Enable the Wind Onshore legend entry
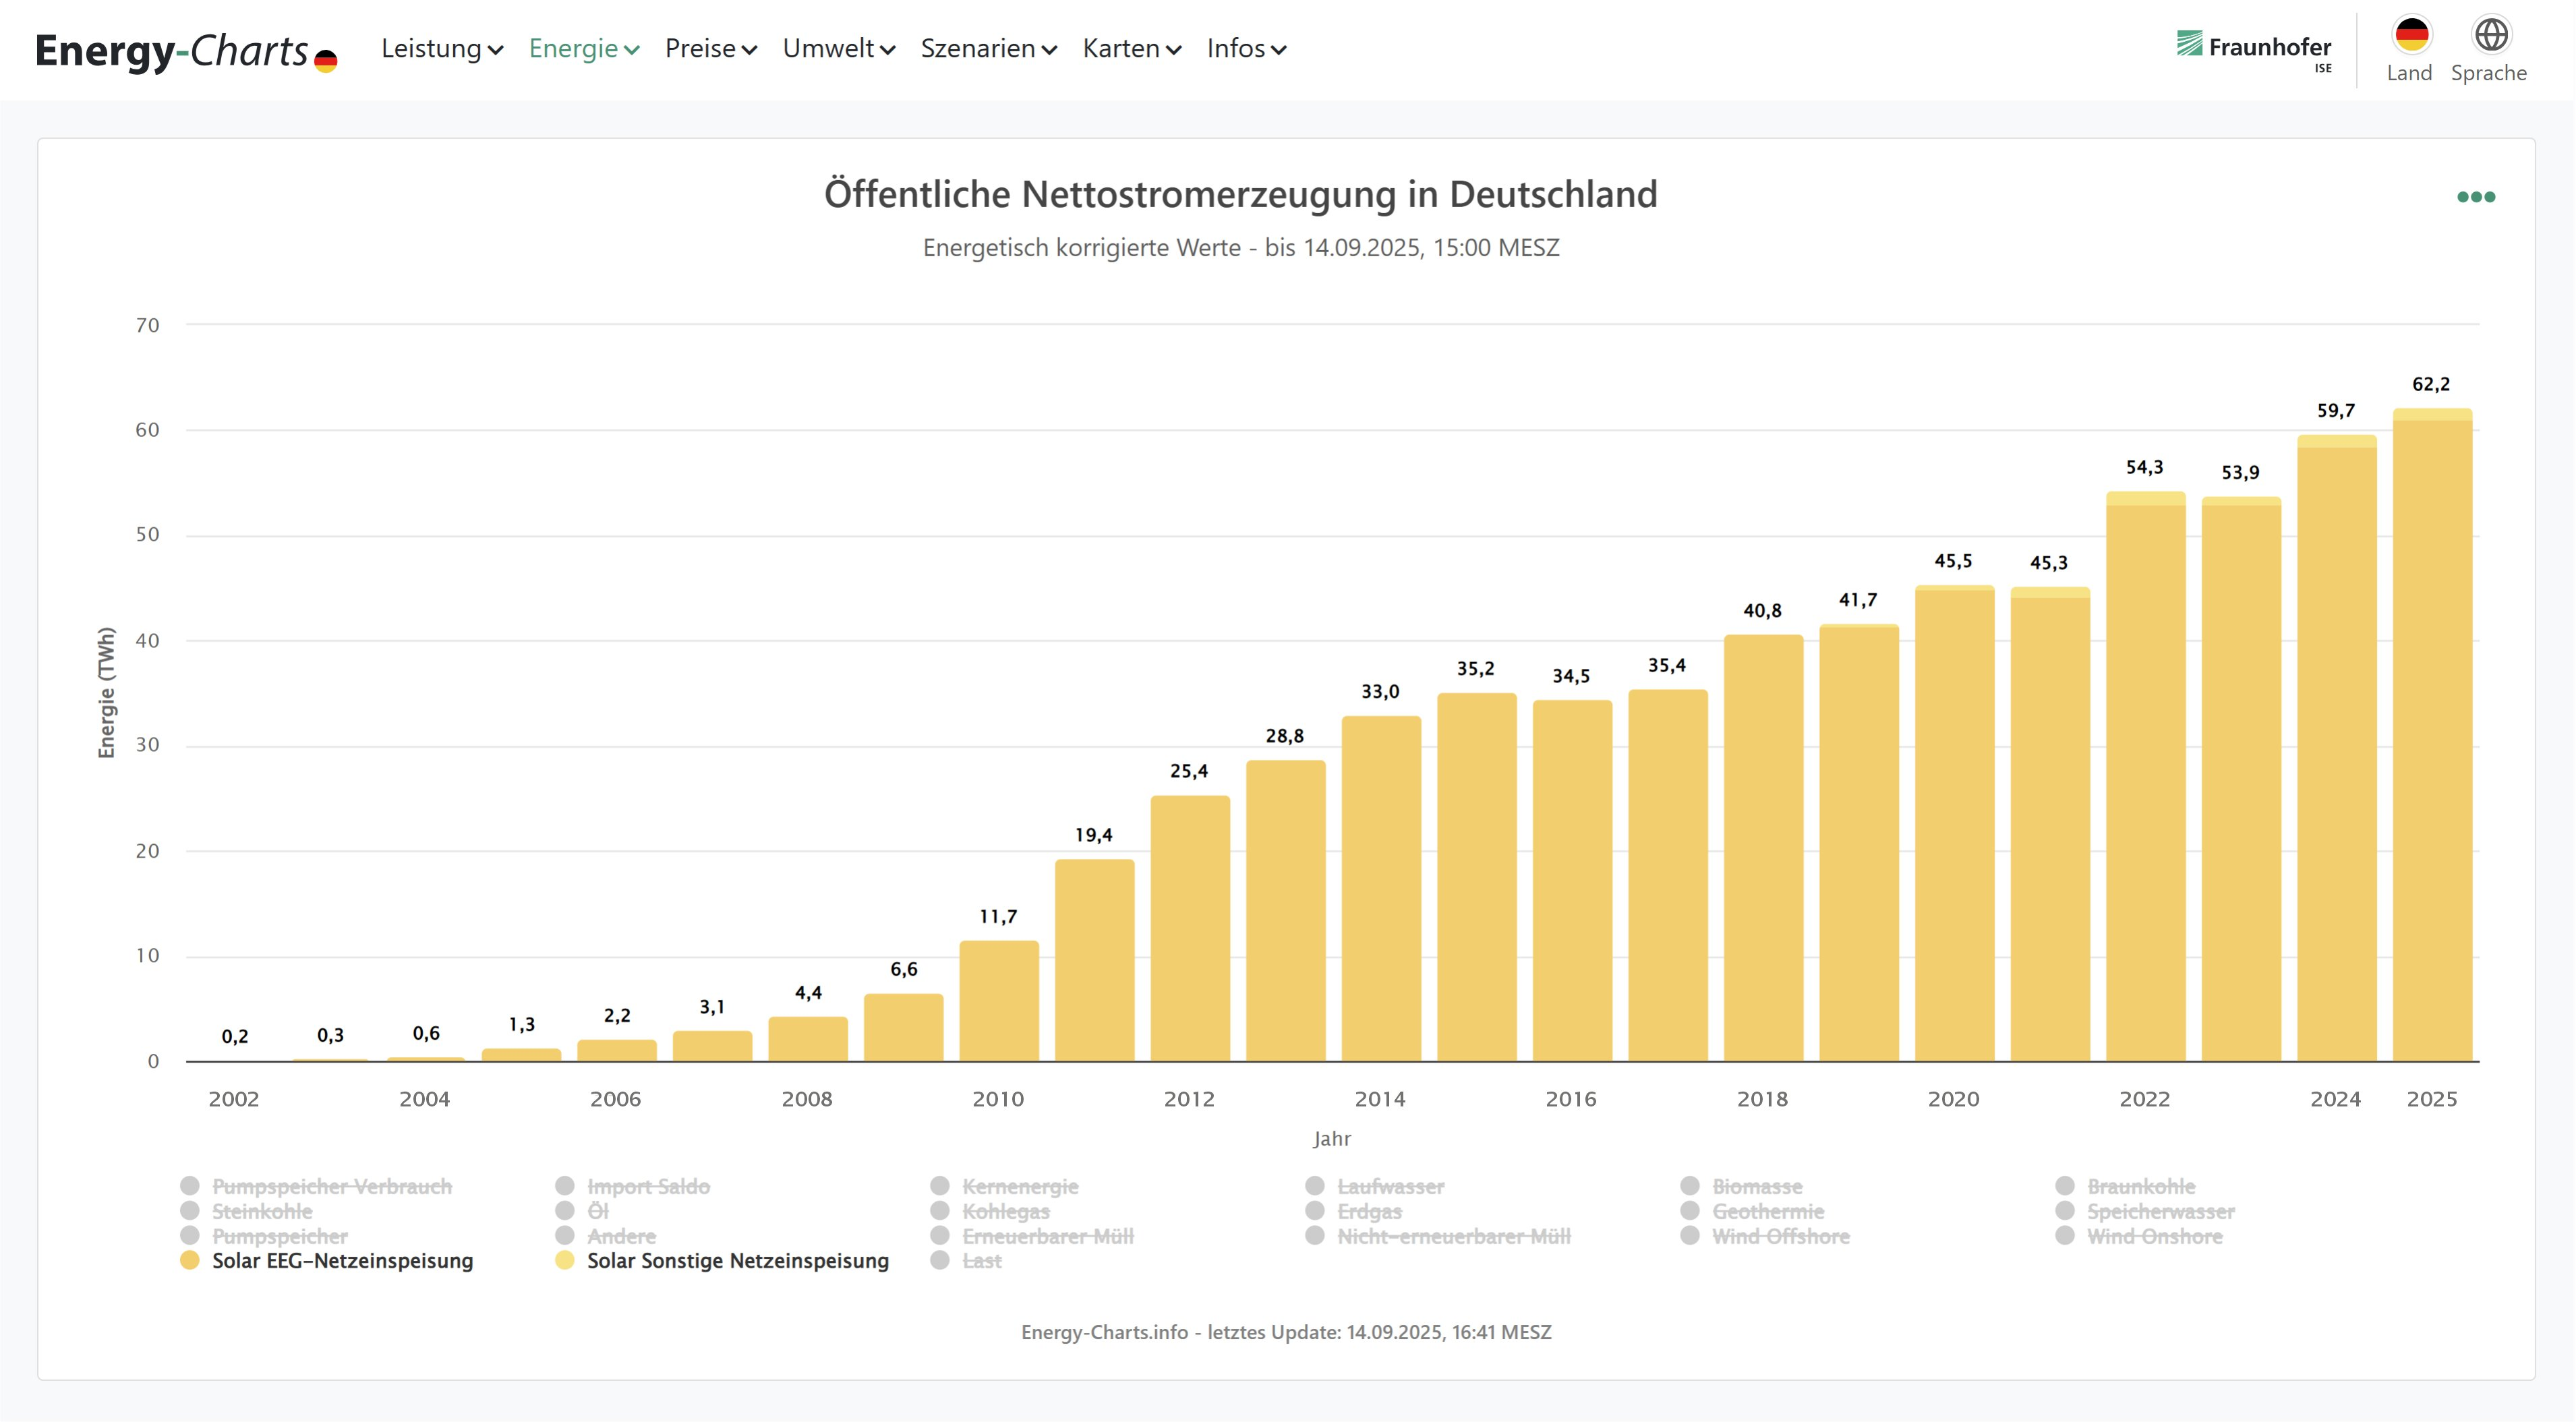 pos(2154,1236)
